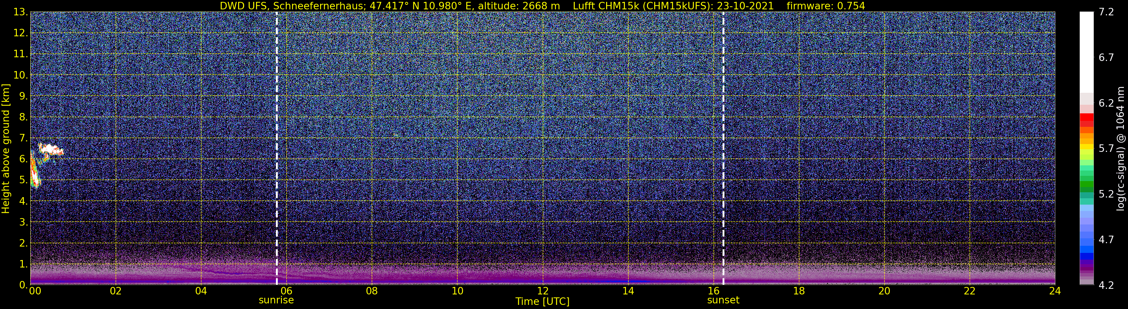
Task: Click the 'Time [UTC]' axis title
Action: tap(542, 302)
